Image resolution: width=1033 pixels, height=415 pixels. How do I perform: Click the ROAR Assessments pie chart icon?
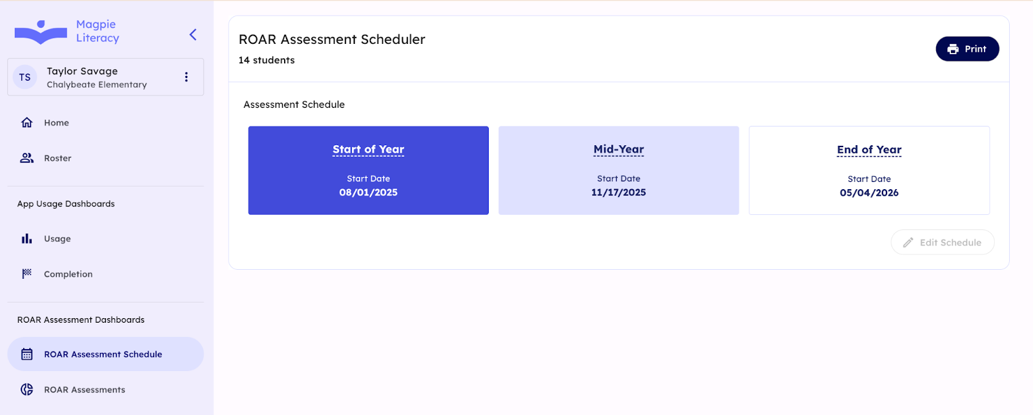[x=26, y=390]
